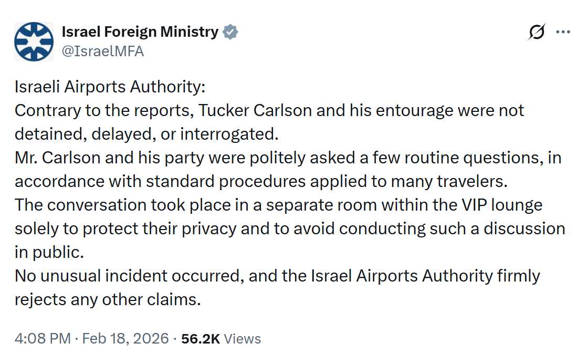Viewport: 587px width, 364px height.
Task: Open the "Israel Foreign Ministry" display name
Action: pyautogui.click(x=140, y=32)
